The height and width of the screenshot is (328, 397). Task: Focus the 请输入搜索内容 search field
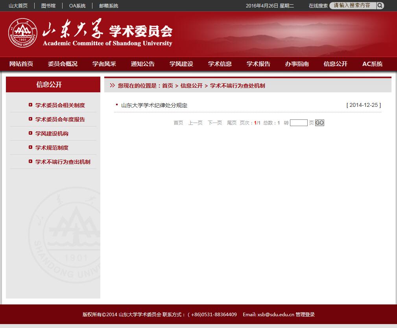click(x=353, y=5)
